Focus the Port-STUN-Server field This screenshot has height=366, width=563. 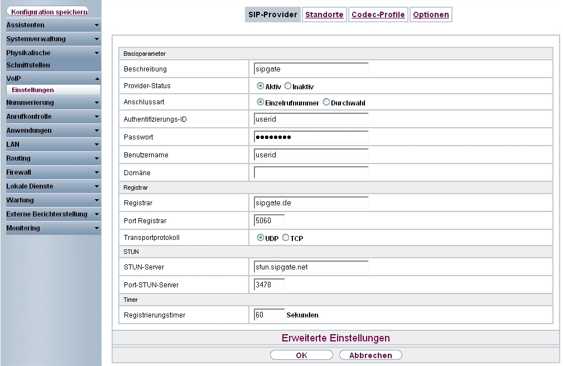coord(270,285)
